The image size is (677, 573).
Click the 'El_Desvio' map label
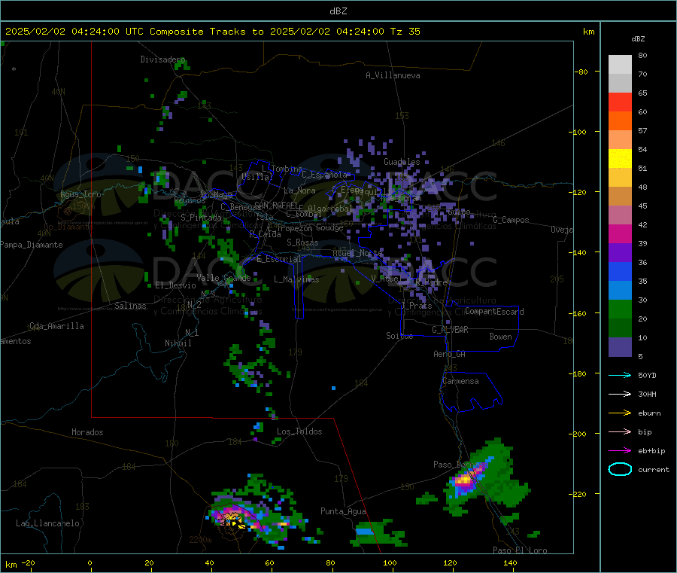coord(175,285)
